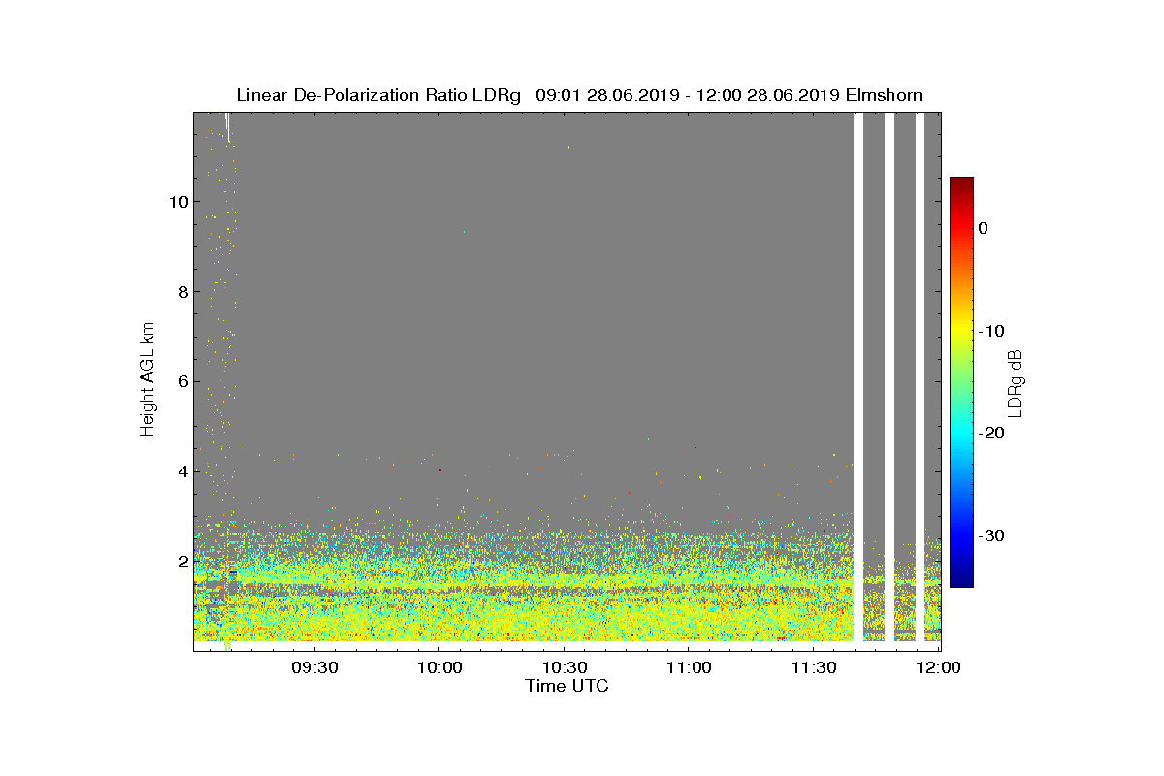
Task: Click the dark red top of colorbar
Action: tap(961, 181)
